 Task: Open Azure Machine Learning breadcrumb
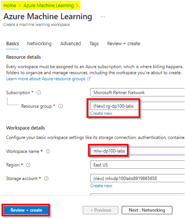49,5
